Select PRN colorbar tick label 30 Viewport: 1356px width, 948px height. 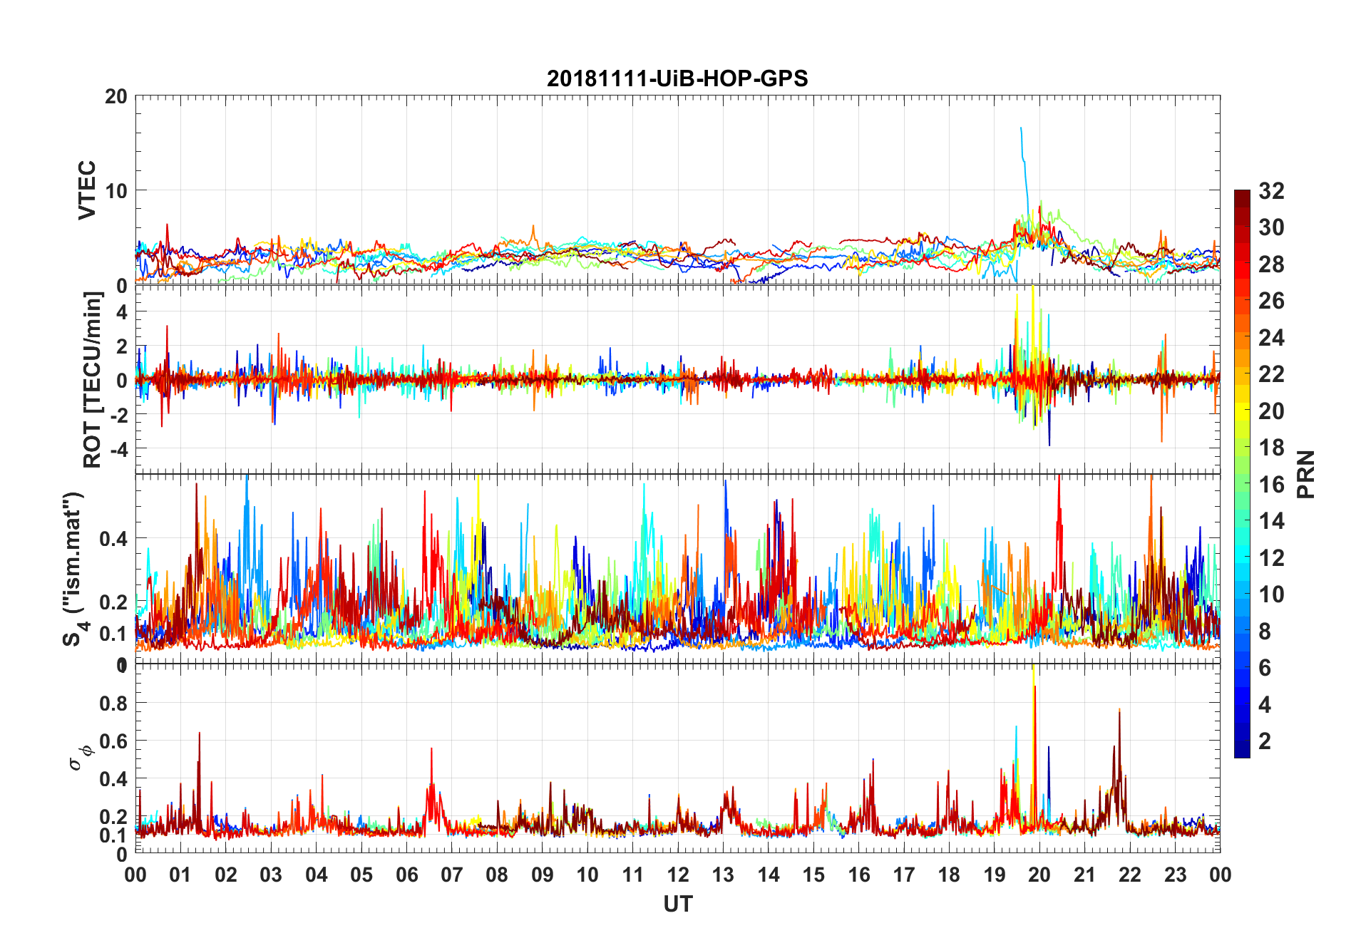[1272, 227]
